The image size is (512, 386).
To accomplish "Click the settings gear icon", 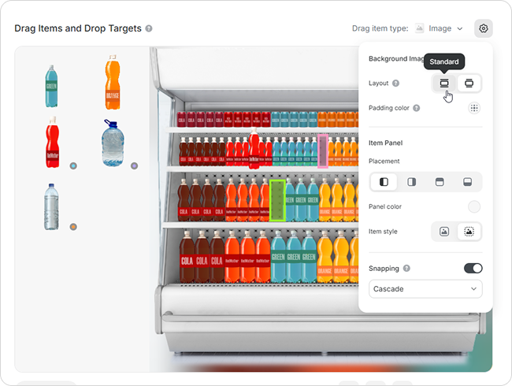I will [x=484, y=28].
